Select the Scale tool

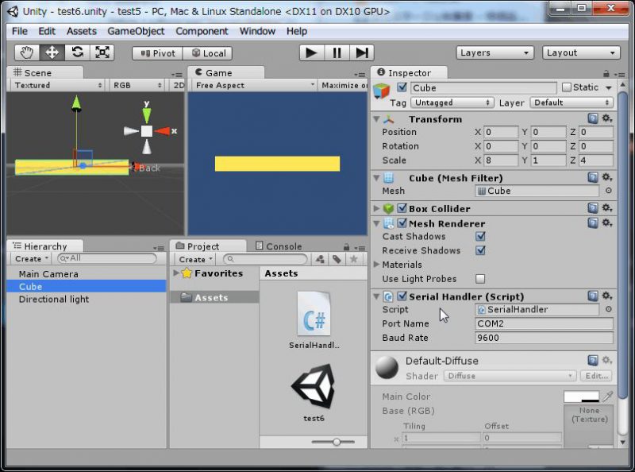click(102, 52)
